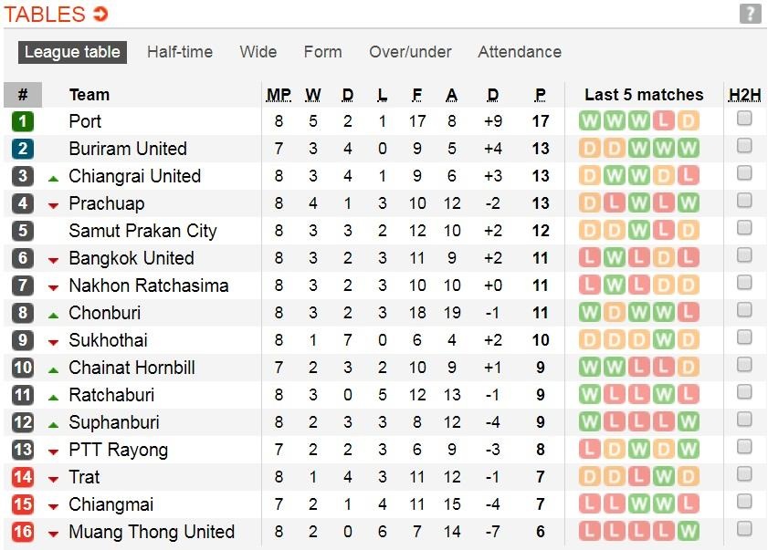768x550 pixels.
Task: Check the H2H box for Chonburi
Action: (744, 310)
